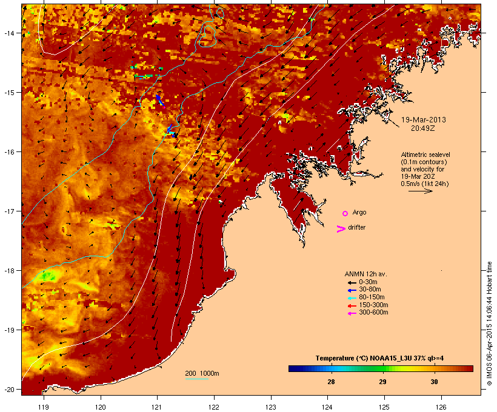Click the magenta Argo circle symbol
The height and width of the screenshot is (412, 497).
point(345,214)
